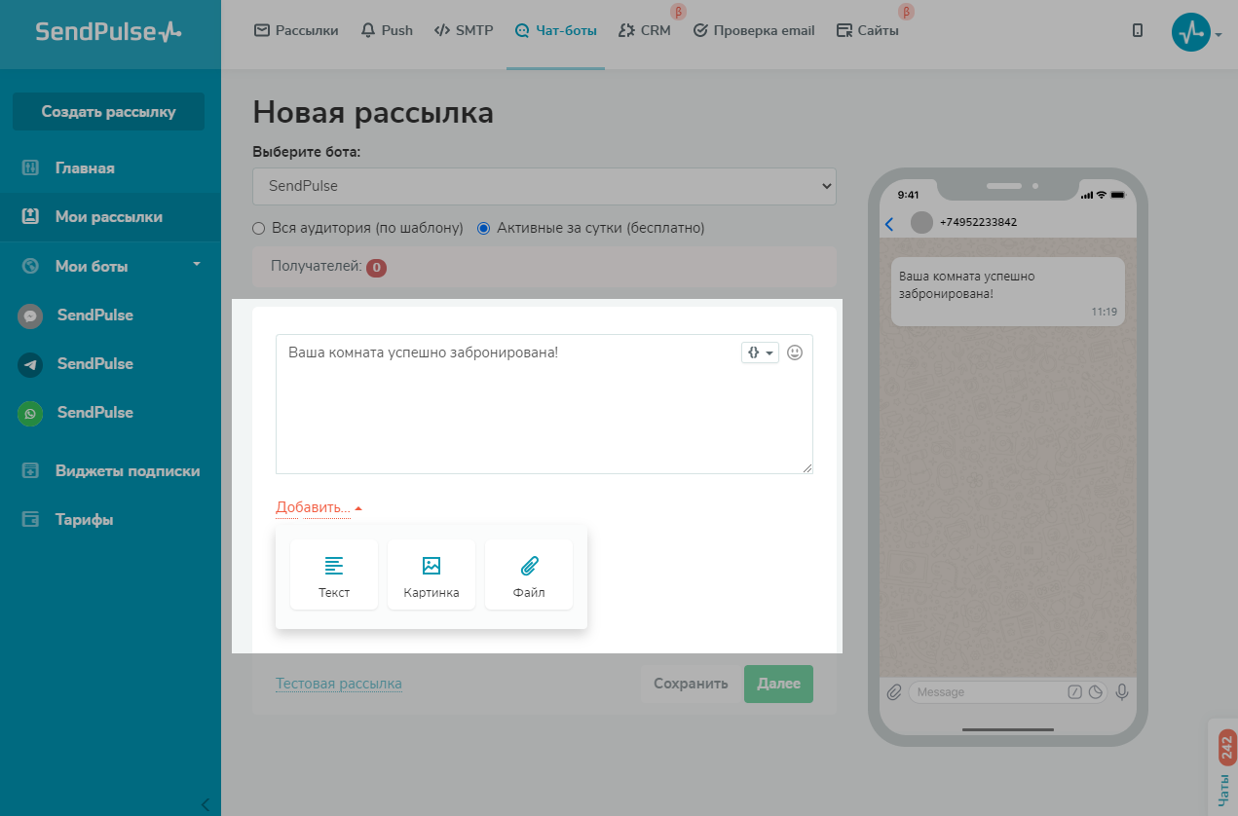Click the Создать рассылку button
Viewport: 1238px width, 816px height.
click(108, 111)
